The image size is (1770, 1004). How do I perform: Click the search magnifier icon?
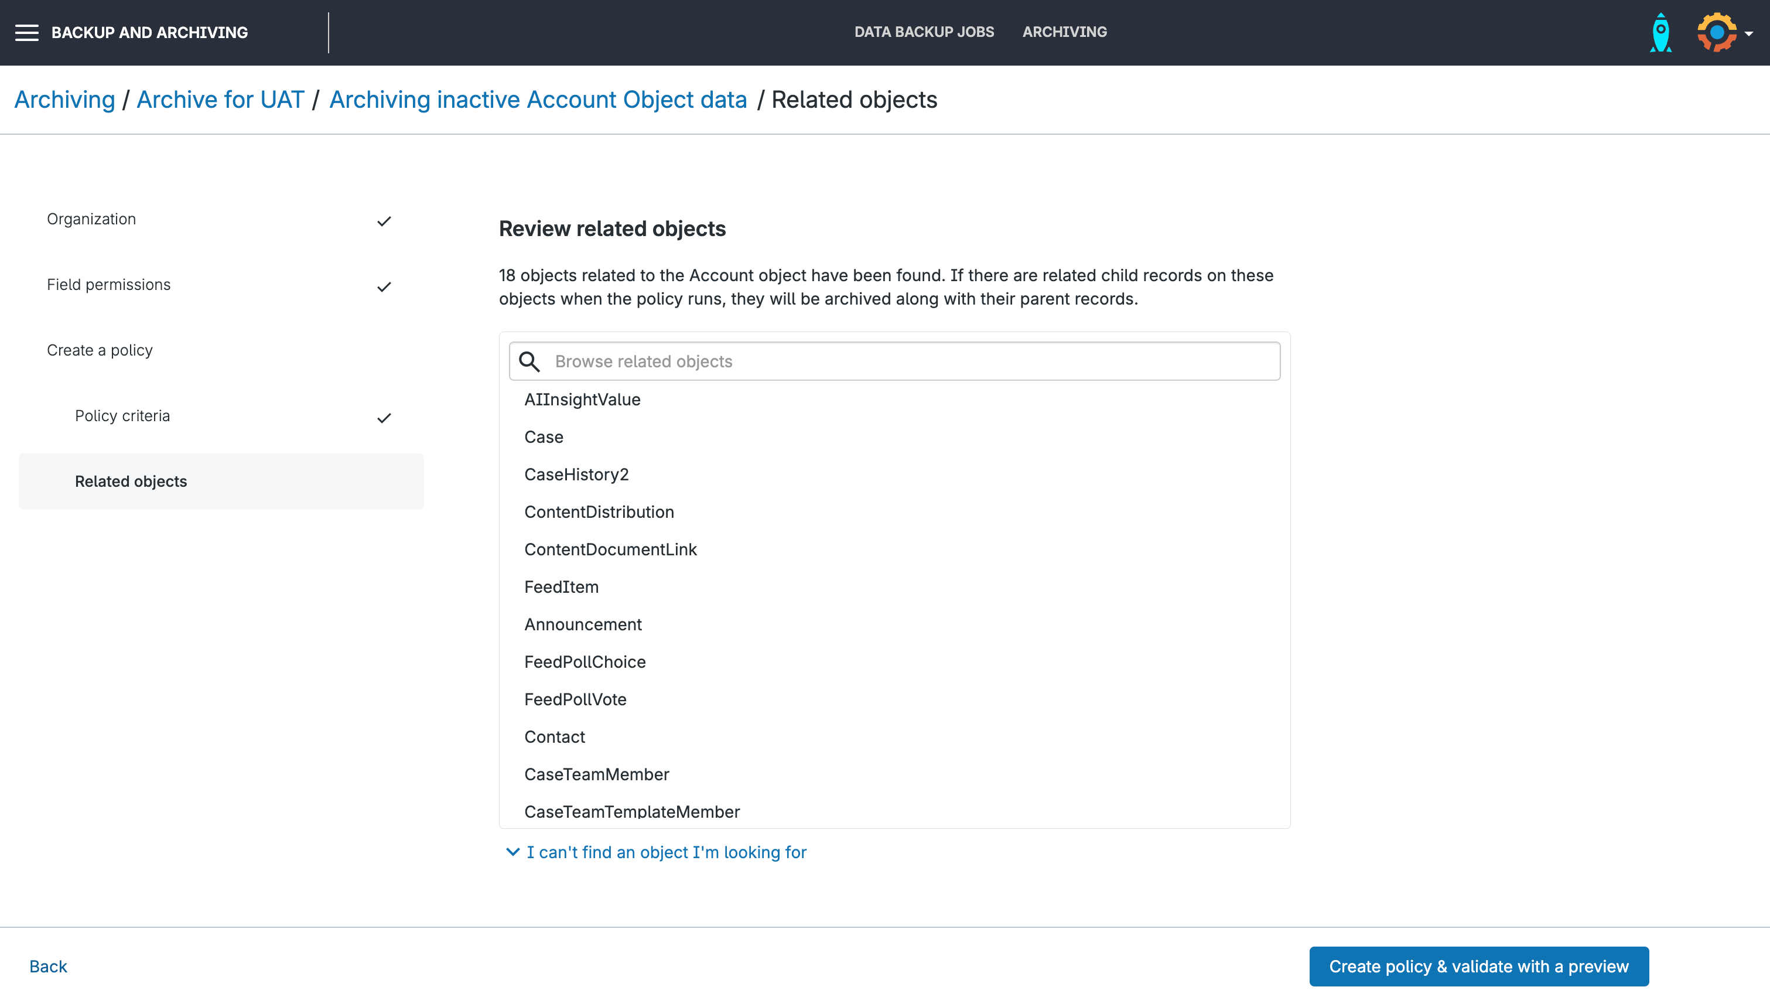(x=529, y=361)
